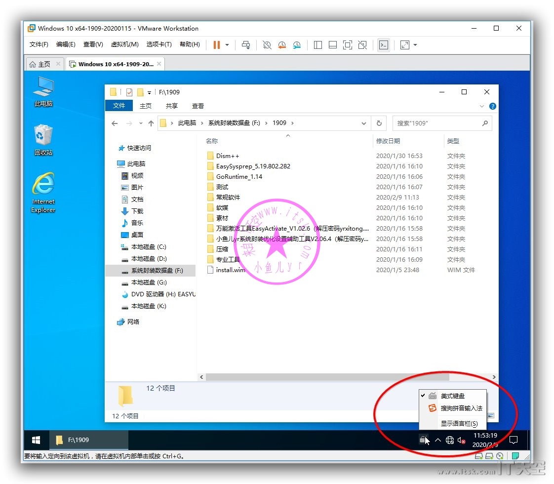Sort by the 名称 column header
554x484 pixels.
[212, 141]
